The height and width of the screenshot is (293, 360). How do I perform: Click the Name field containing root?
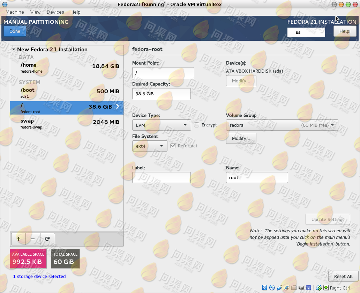point(257,177)
